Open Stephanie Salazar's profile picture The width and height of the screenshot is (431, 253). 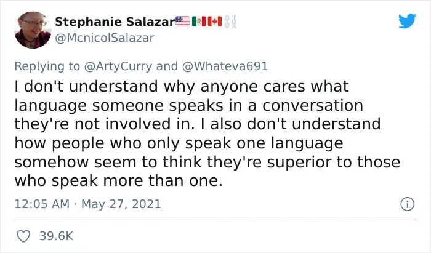pyautogui.click(x=33, y=30)
